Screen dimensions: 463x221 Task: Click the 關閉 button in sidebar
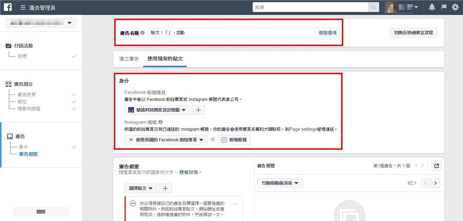point(41,212)
